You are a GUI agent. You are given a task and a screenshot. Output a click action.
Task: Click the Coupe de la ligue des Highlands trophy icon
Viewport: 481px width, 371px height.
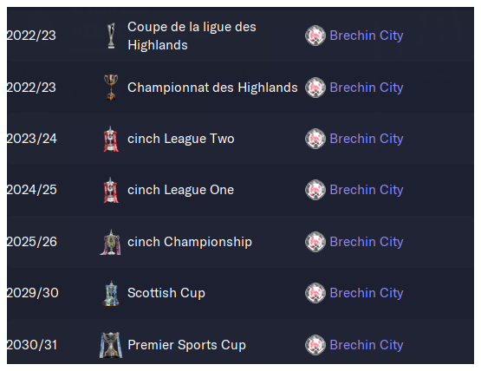point(111,36)
